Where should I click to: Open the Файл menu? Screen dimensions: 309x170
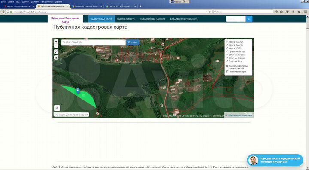pyautogui.click(x=3, y=2)
